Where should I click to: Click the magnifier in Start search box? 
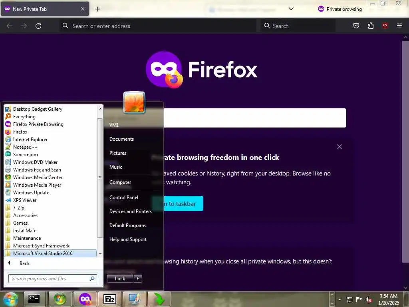[x=92, y=279]
